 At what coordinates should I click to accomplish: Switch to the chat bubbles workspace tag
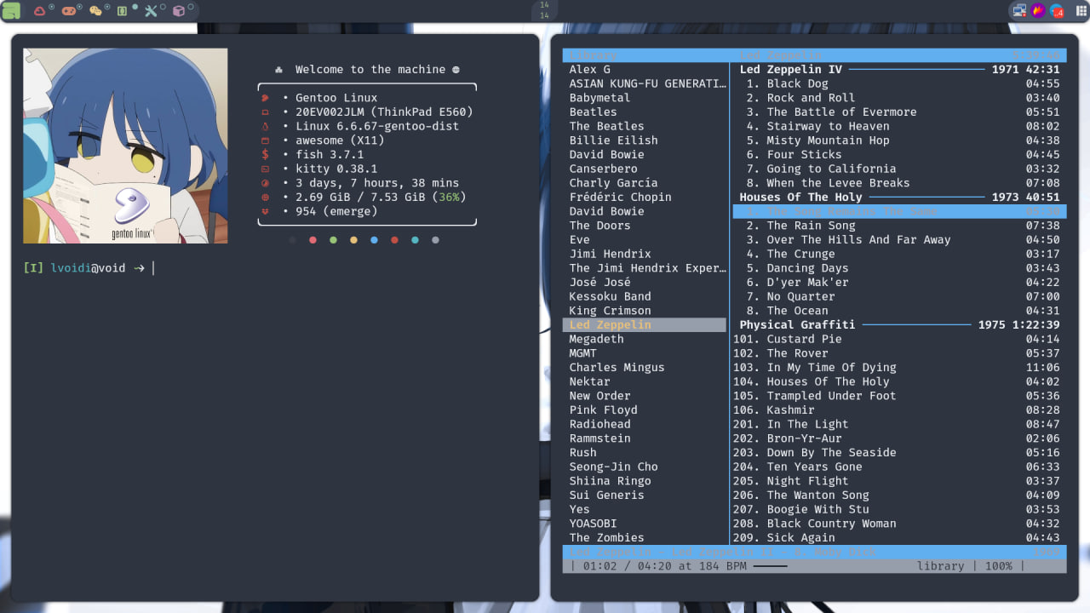click(x=95, y=11)
